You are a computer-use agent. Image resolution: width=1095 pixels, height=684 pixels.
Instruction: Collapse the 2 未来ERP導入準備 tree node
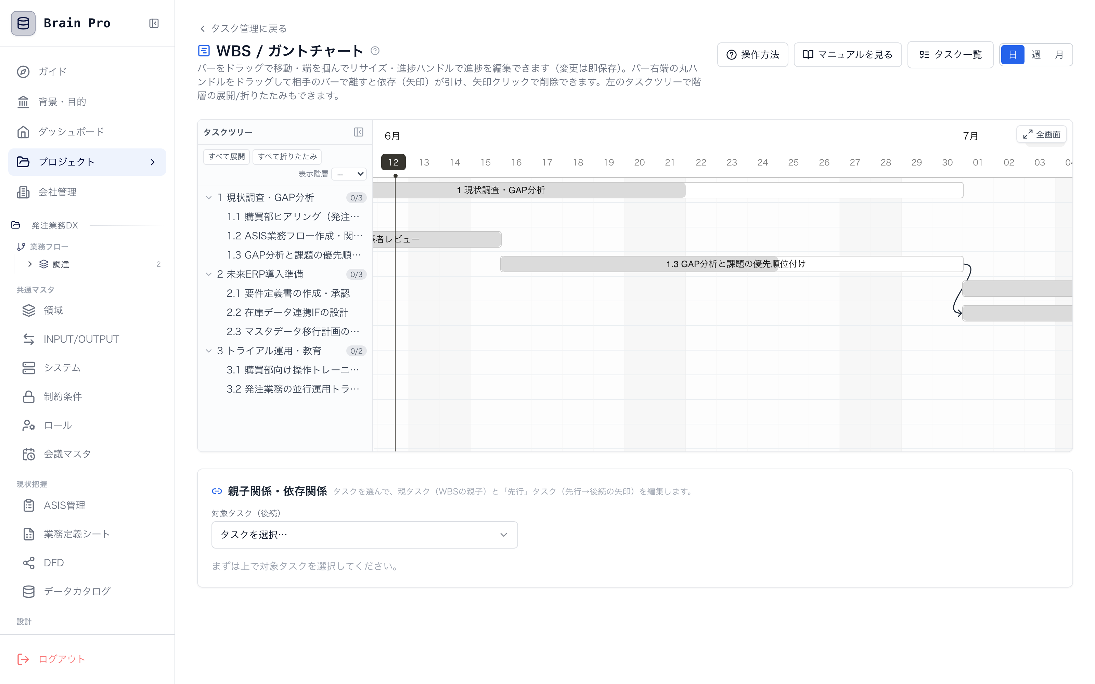(x=209, y=274)
